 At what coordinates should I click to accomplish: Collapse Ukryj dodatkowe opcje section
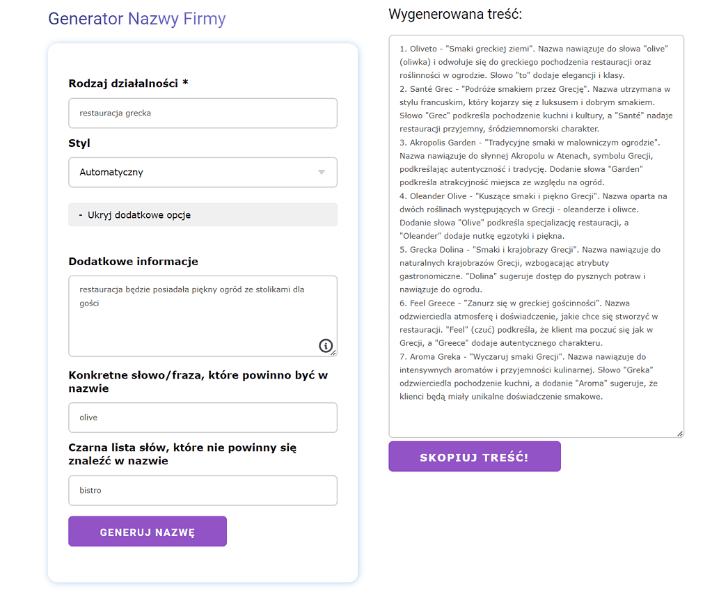click(x=203, y=215)
